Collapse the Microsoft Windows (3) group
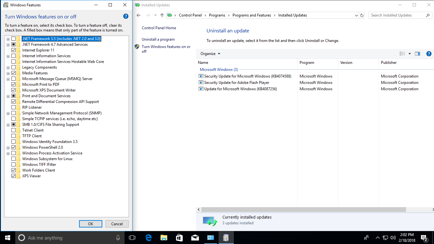The image size is (434, 244). 219,70
